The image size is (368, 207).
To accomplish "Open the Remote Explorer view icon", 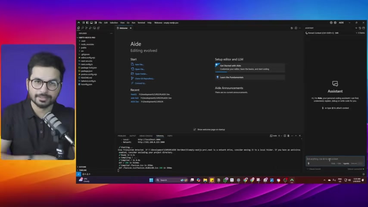I will pos(94,28).
